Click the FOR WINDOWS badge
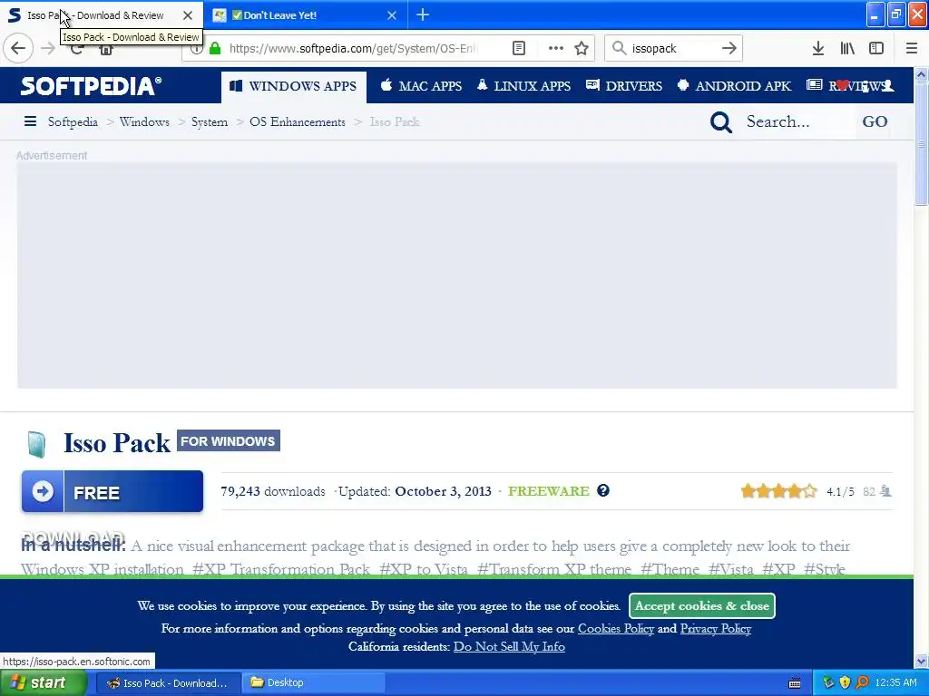This screenshot has height=696, width=929. [228, 441]
